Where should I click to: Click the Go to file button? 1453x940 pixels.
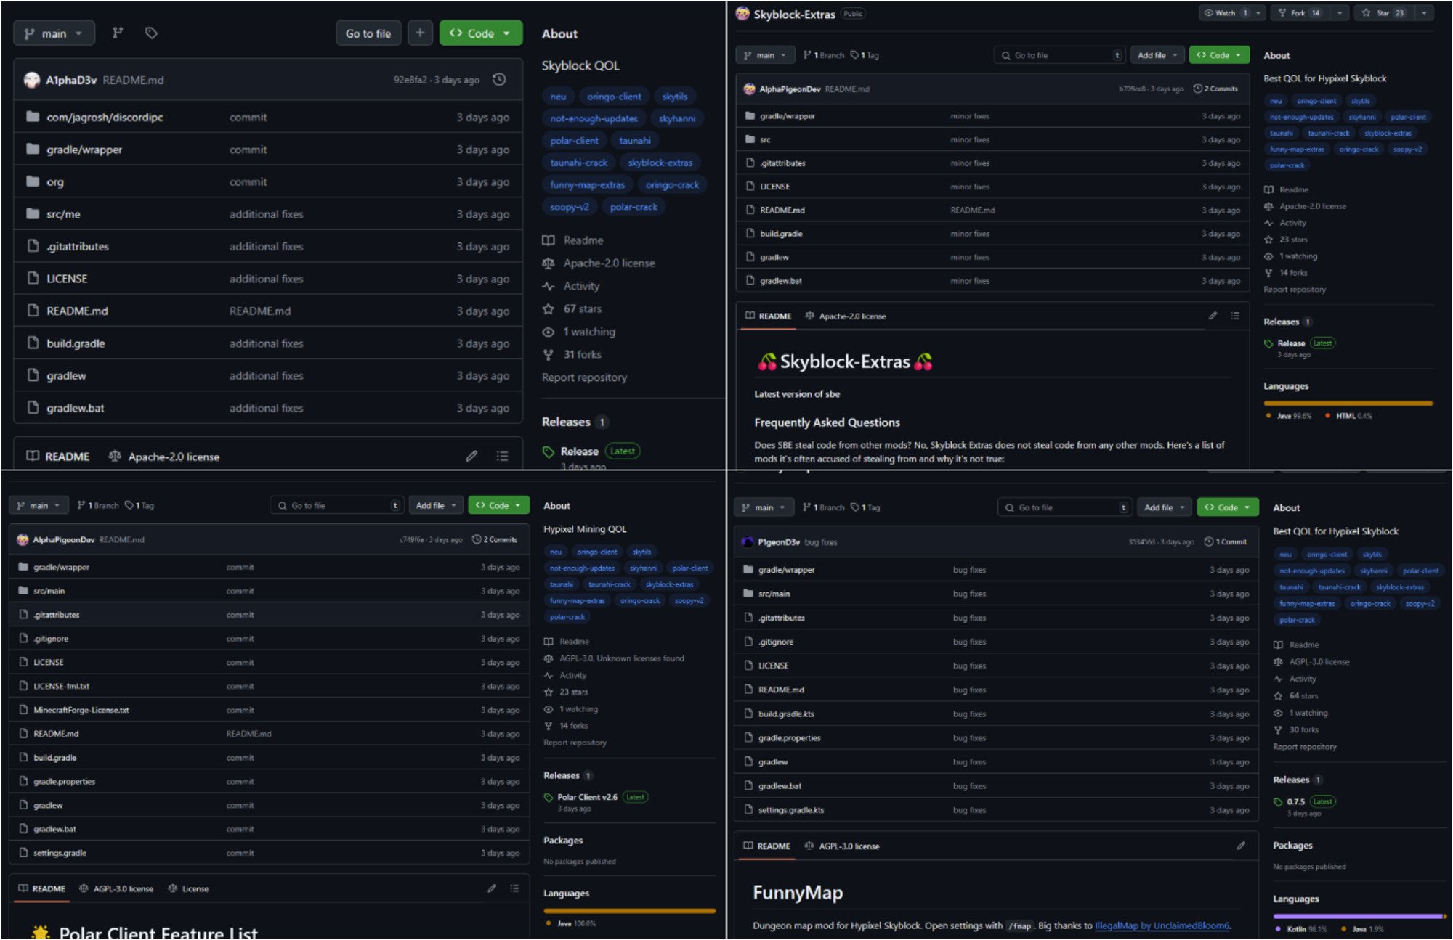point(368,33)
